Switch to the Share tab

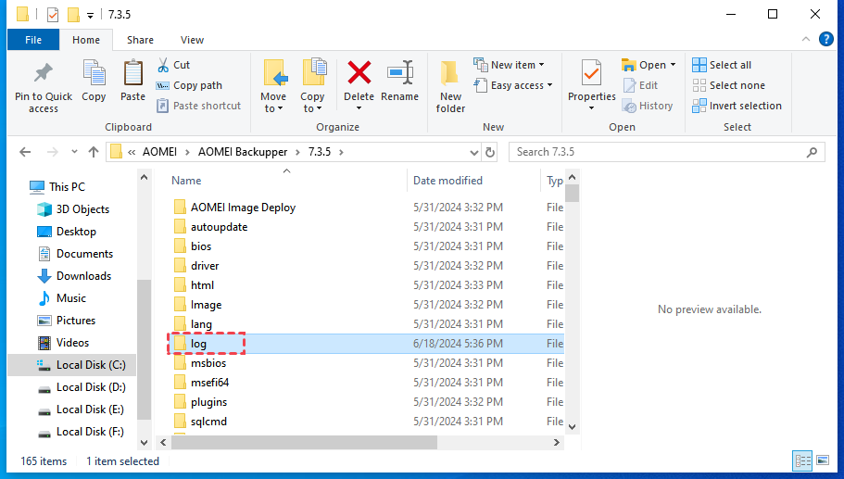[x=140, y=40]
